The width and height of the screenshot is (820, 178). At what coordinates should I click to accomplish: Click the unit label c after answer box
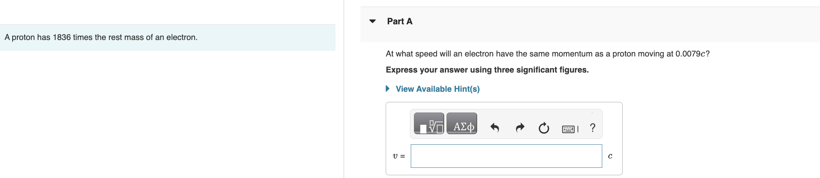click(x=610, y=156)
